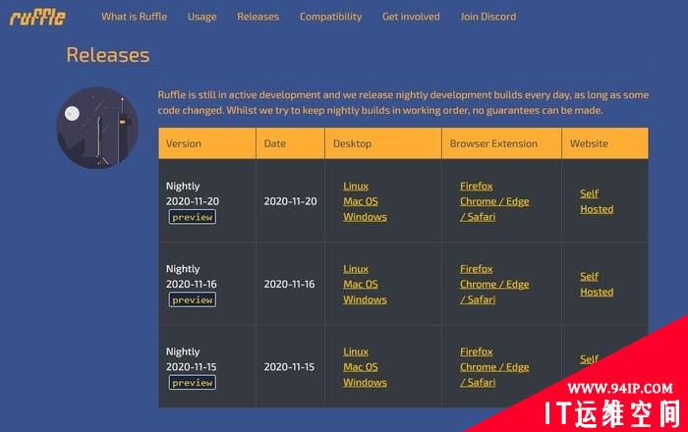Get Firefox extension for 2020-11-16

click(x=477, y=269)
